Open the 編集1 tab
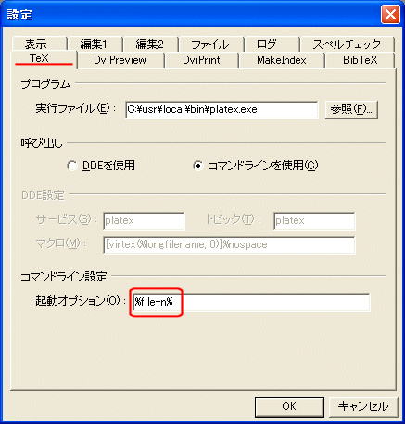This screenshot has height=424, width=405. (95, 44)
